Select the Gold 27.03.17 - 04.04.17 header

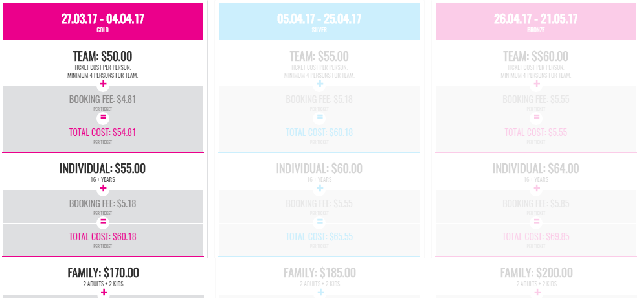click(103, 21)
